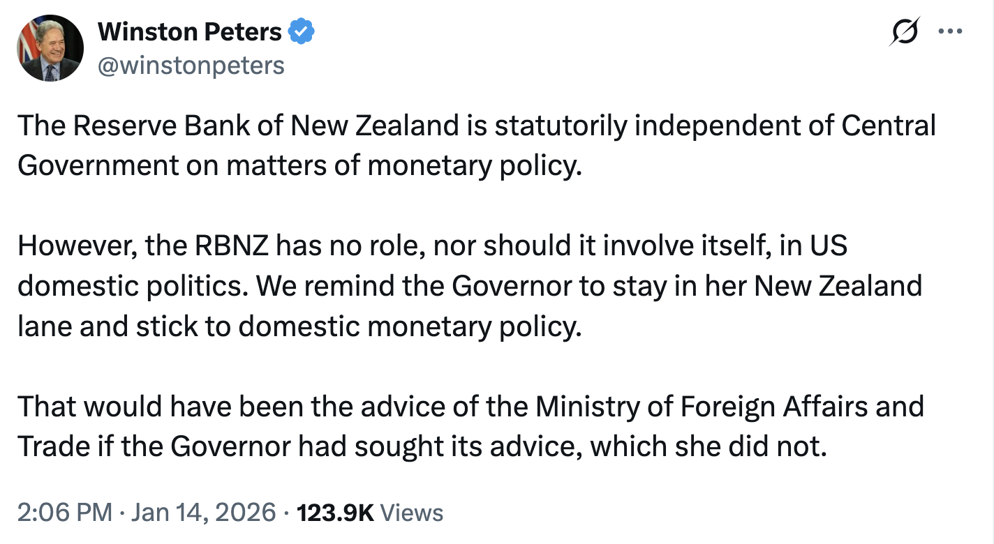Click the blue verified checkmark badge
The height and width of the screenshot is (544, 994).
tap(302, 31)
